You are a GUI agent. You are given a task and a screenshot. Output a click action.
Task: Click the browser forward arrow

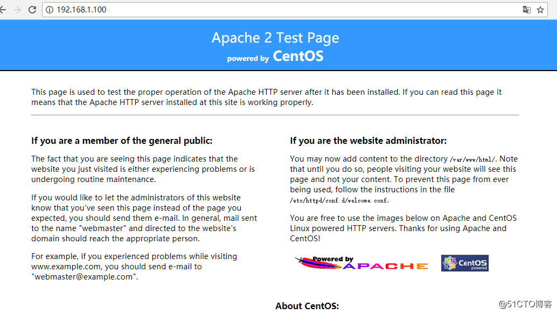pos(17,10)
